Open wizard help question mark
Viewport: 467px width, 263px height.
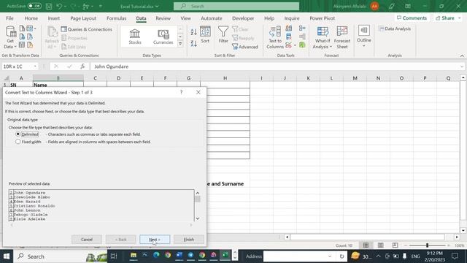(x=181, y=92)
